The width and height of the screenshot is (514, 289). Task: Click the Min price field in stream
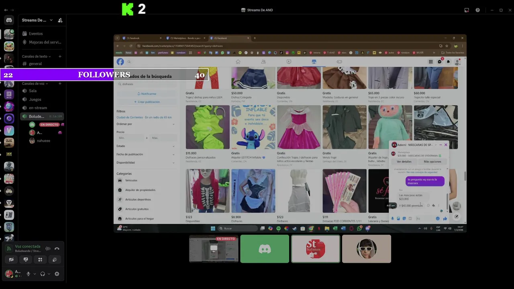(131, 138)
